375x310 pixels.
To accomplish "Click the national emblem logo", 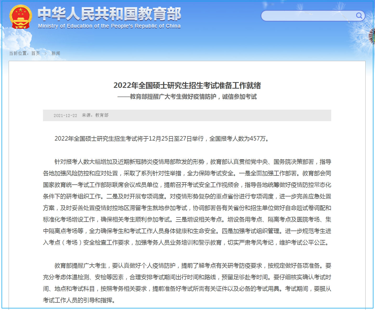I will [x=20, y=17].
